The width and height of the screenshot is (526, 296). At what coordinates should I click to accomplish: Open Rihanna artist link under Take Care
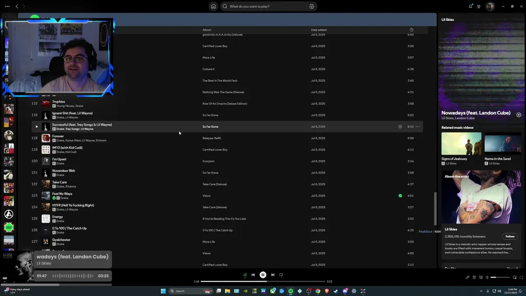pyautogui.click(x=70, y=187)
